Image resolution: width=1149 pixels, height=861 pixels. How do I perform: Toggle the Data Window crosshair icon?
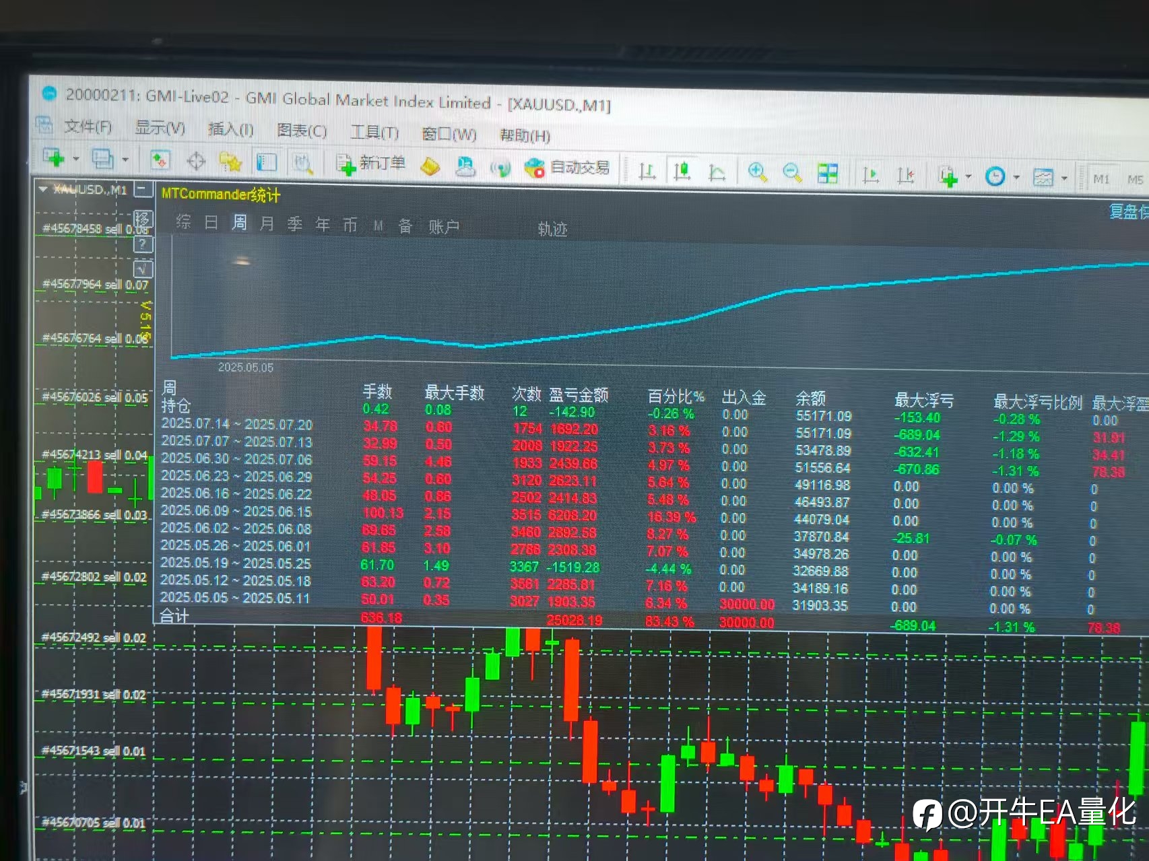pyautogui.click(x=196, y=161)
